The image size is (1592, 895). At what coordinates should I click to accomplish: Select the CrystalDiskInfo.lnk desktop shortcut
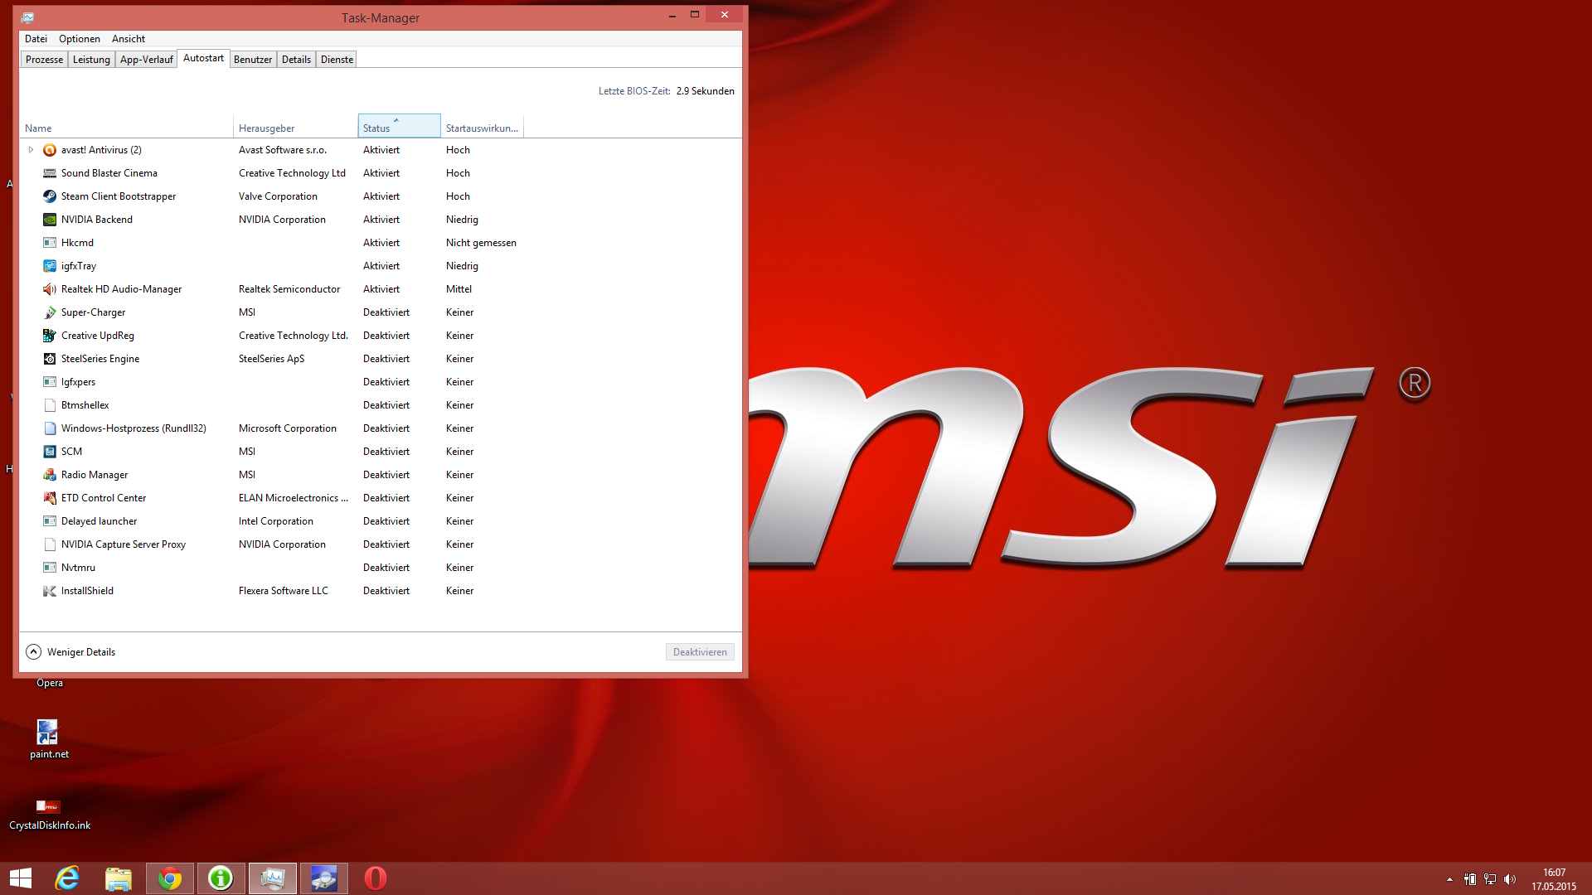point(49,814)
